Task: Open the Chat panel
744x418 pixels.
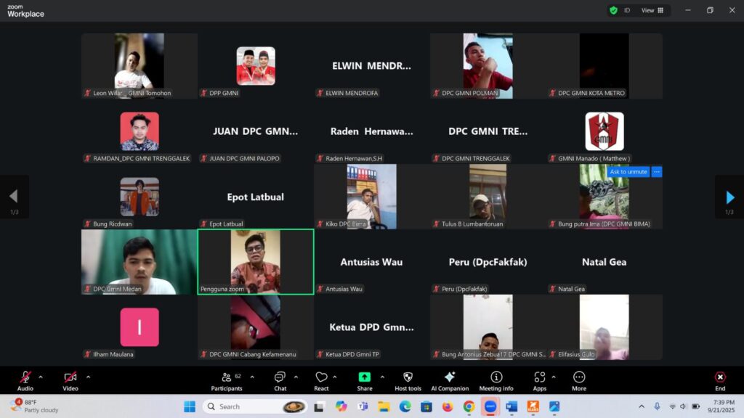Action: pos(280,380)
